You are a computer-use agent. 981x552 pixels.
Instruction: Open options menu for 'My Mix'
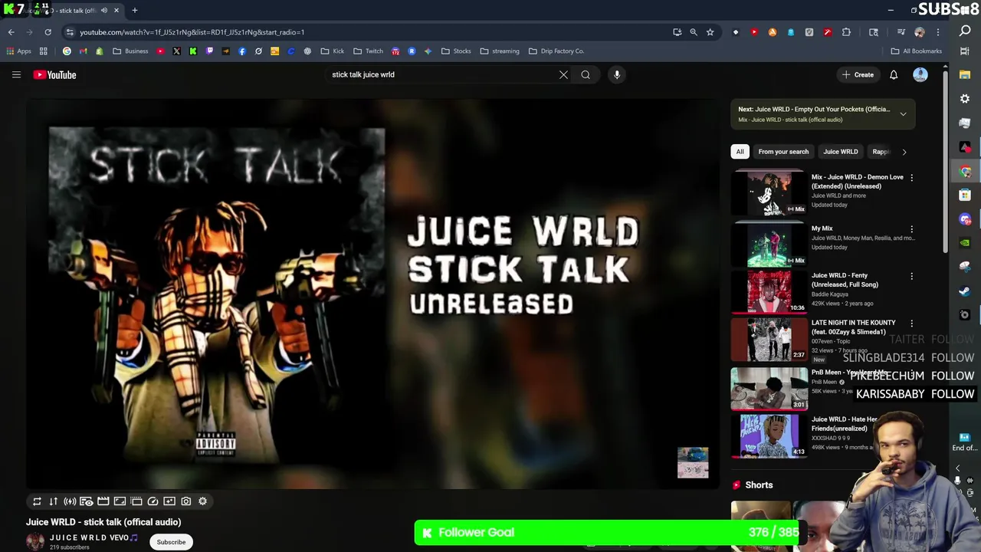coord(911,229)
